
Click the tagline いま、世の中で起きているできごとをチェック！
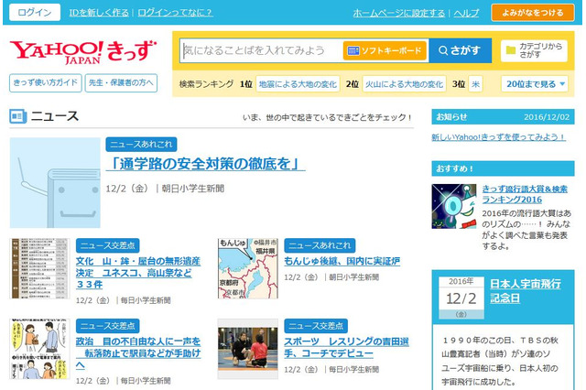coord(328,118)
